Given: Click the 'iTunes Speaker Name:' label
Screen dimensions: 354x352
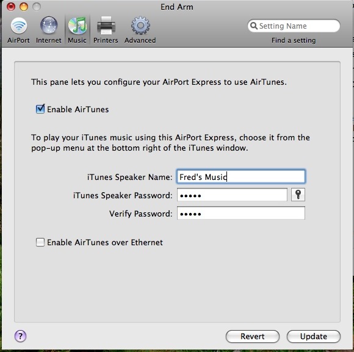Looking at the screenshot, I should [130, 177].
